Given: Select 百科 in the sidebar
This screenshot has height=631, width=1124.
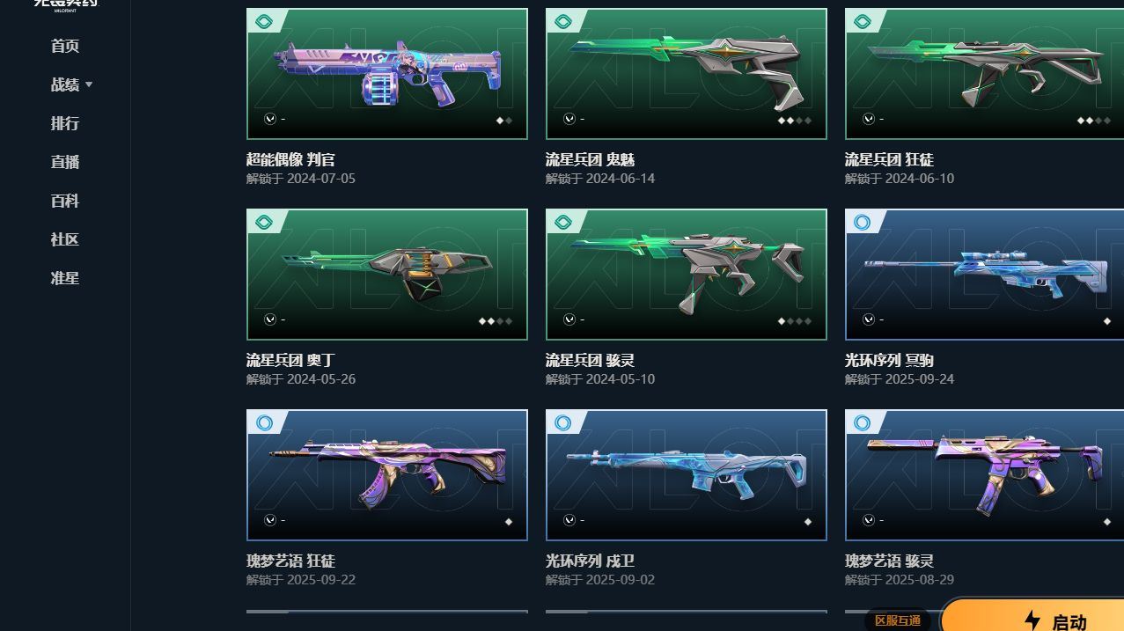Looking at the screenshot, I should [x=65, y=201].
